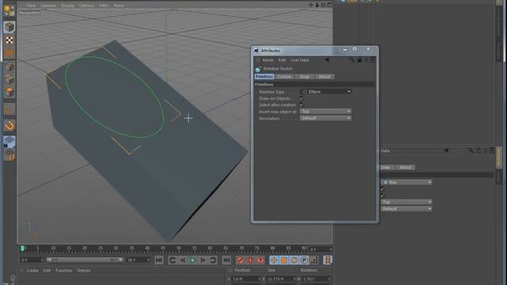Select the Model mode cube icon

coord(10,27)
